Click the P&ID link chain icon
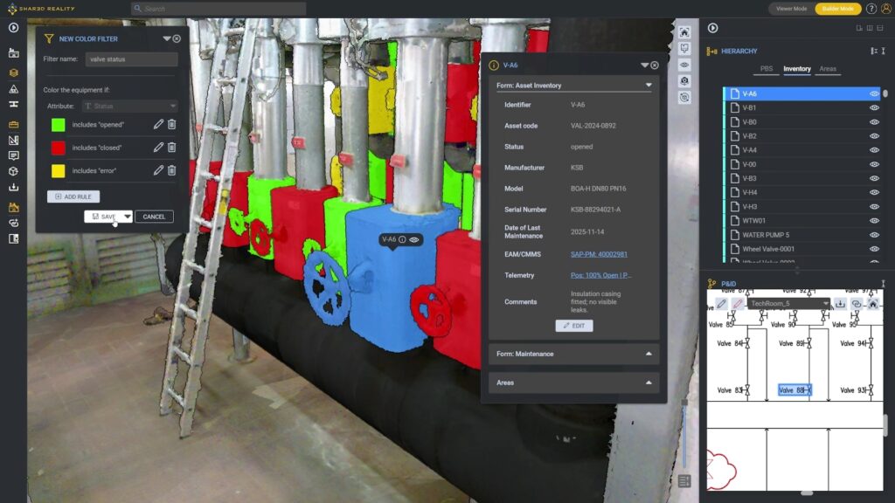Screen dimensions: 895x503 click(x=857, y=304)
